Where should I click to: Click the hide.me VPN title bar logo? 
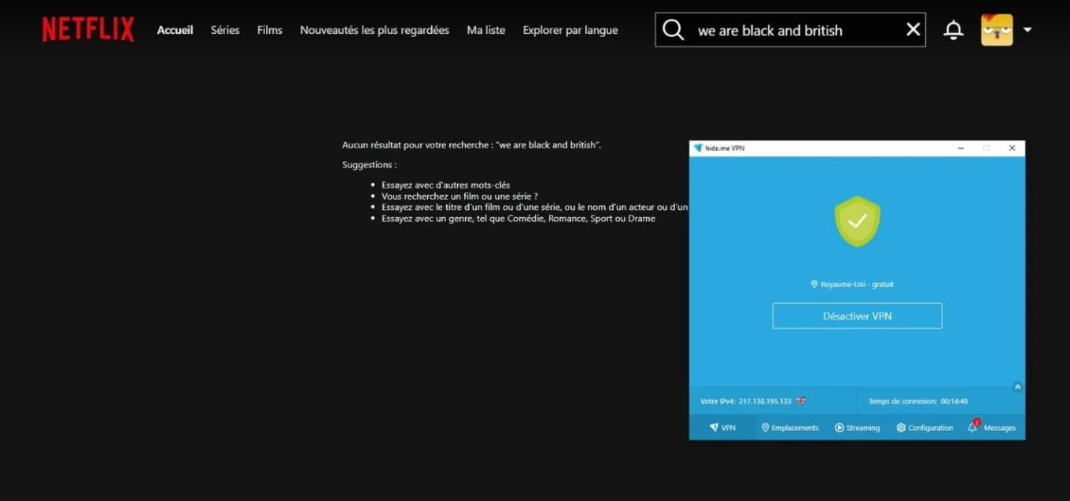[x=698, y=148]
